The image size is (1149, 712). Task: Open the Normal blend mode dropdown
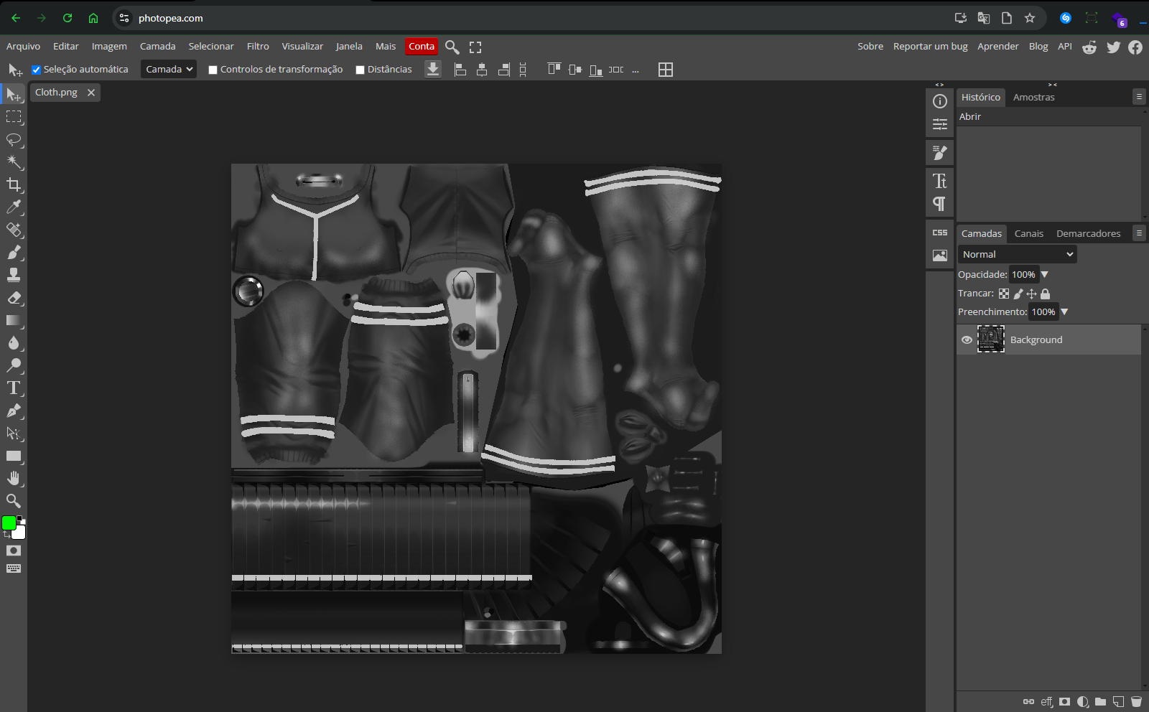tap(1017, 255)
